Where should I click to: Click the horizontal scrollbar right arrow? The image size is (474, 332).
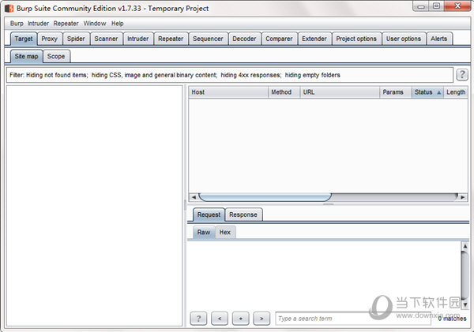coord(462,197)
